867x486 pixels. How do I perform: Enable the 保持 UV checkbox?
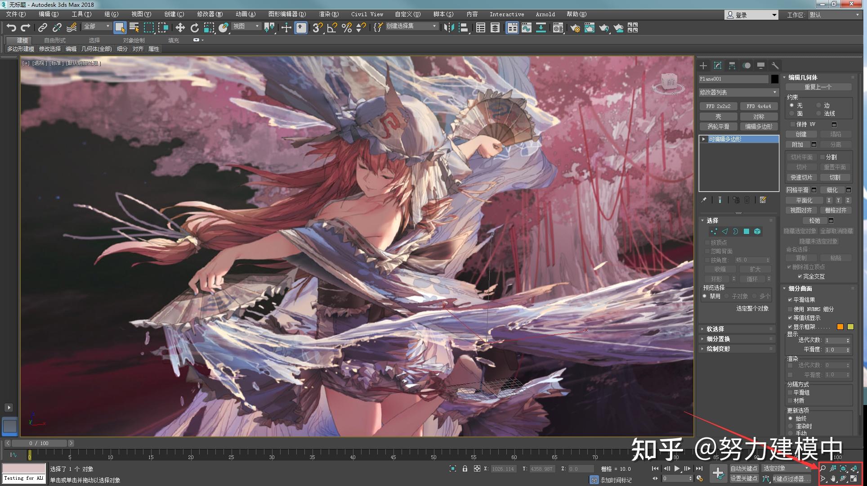pos(793,124)
